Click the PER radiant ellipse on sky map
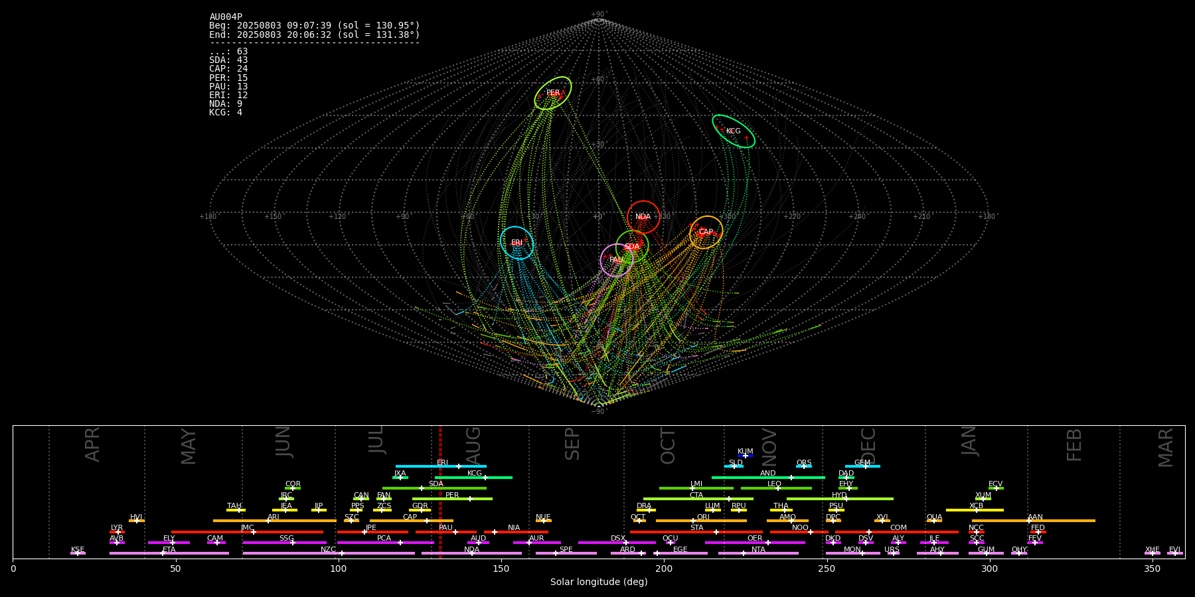Screen dimensions: 1195x597 (553, 93)
